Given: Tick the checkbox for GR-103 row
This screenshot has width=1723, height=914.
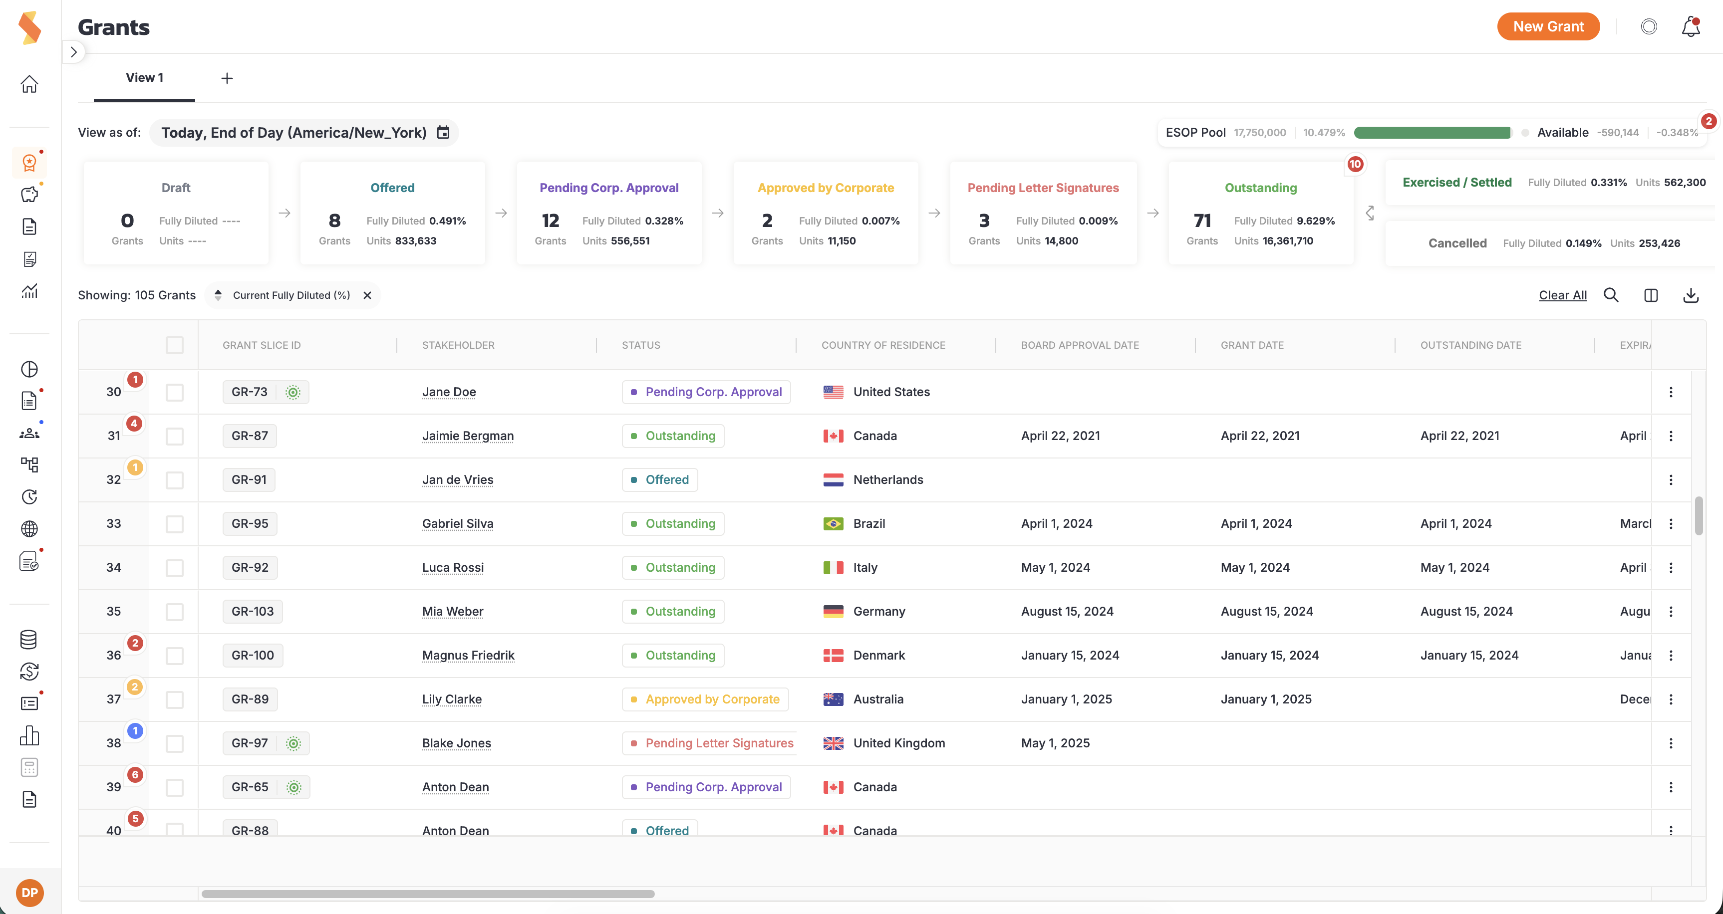Looking at the screenshot, I should click(x=175, y=612).
